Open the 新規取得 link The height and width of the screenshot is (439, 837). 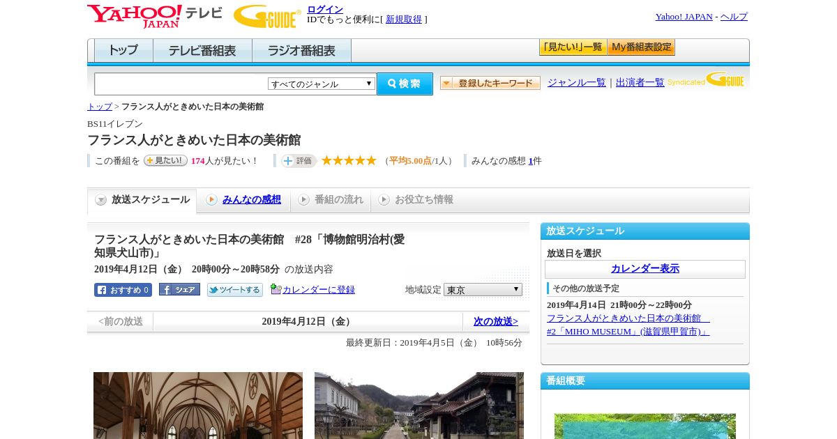(404, 20)
